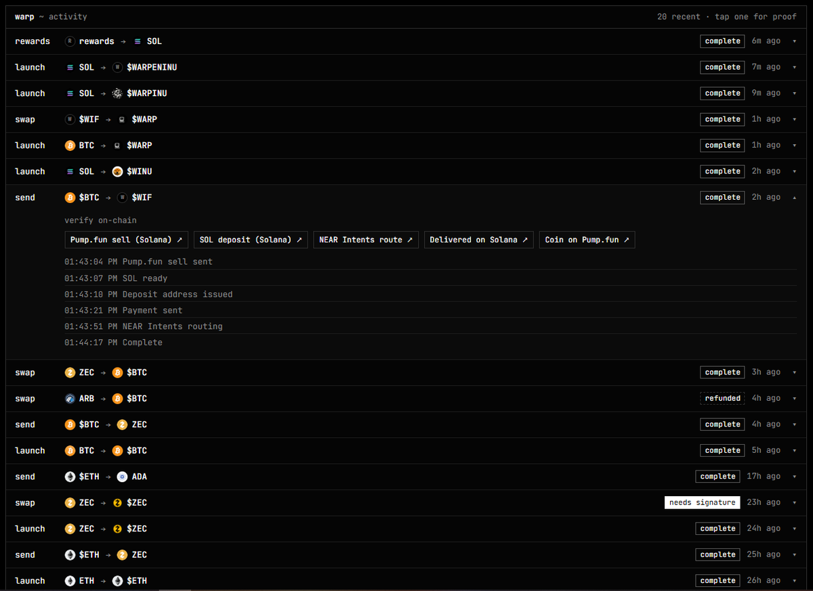
Task: Click the ADA token icon
Action: click(x=123, y=477)
